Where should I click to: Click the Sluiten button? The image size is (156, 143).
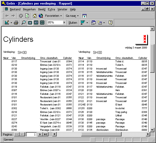73,23
